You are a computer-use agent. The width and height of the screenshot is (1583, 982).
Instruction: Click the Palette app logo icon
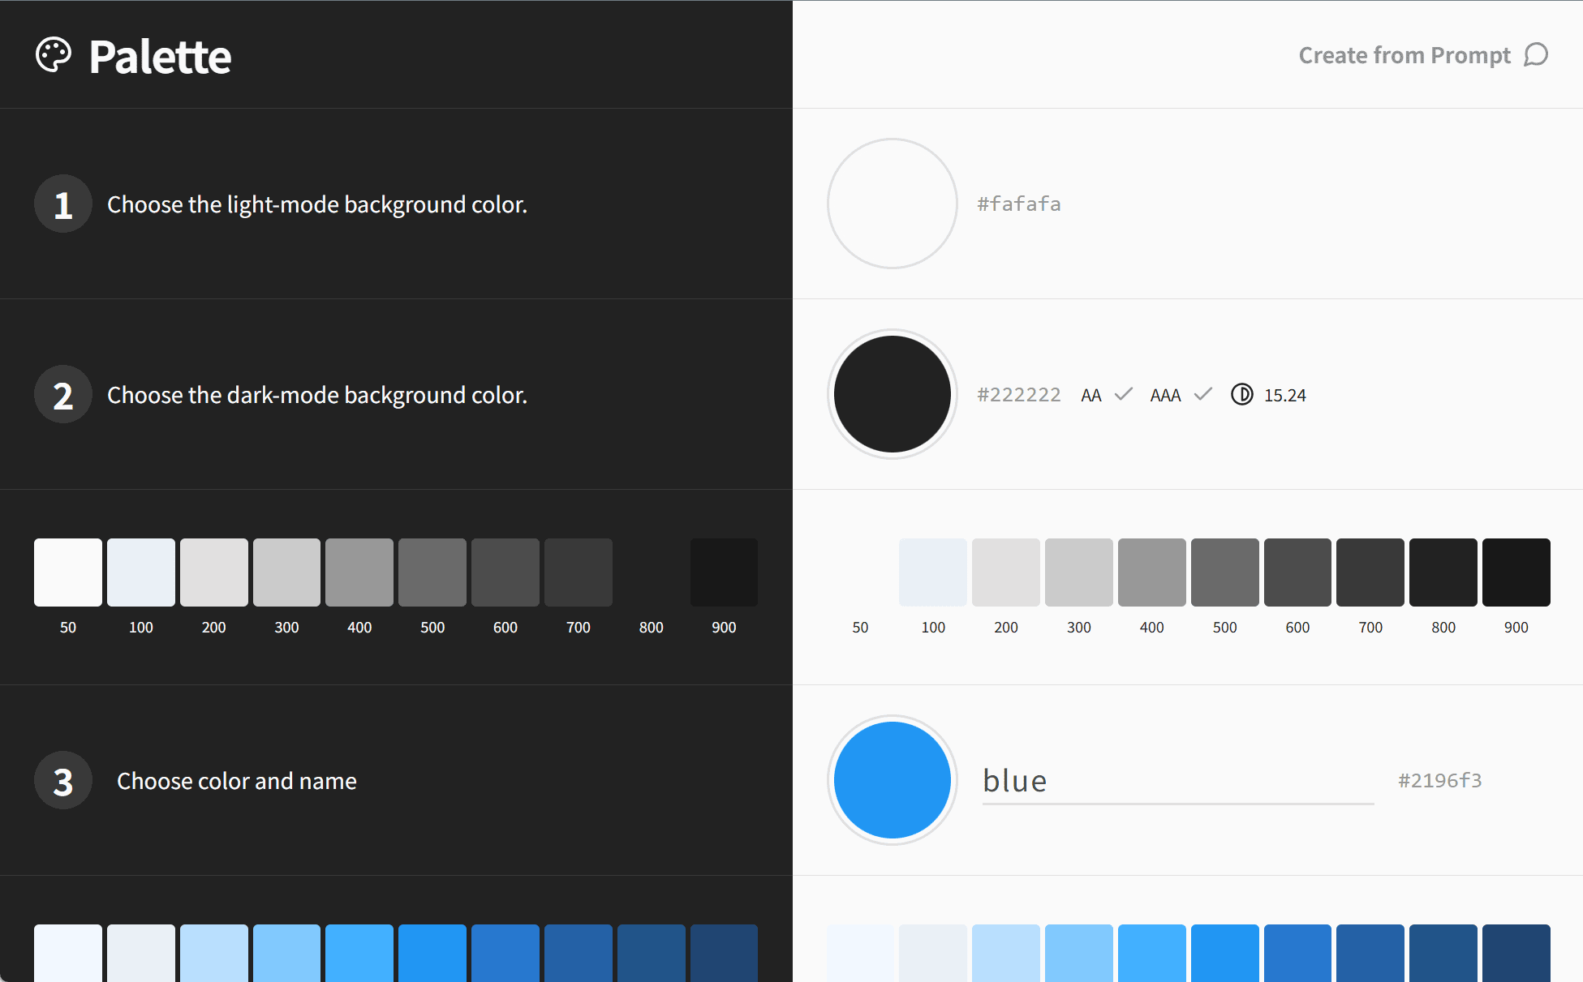(54, 54)
